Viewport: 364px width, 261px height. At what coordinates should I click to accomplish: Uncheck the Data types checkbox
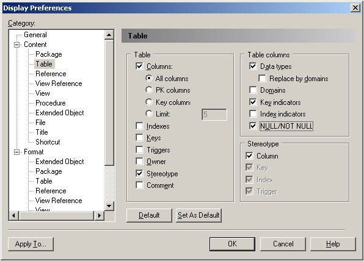tap(253, 66)
